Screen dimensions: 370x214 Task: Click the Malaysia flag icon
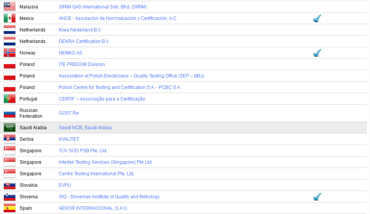pyautogui.click(x=10, y=7)
